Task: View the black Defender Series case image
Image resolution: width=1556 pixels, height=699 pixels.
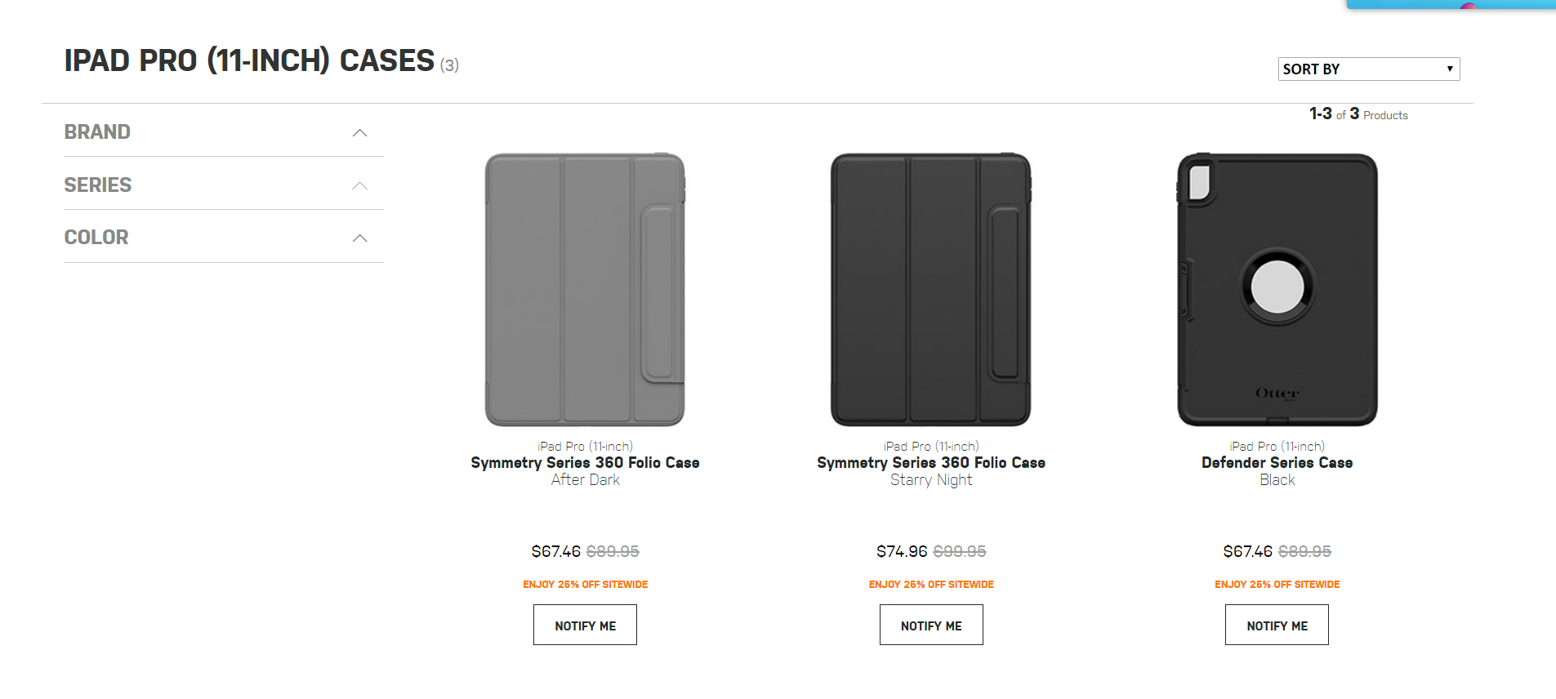Action: (x=1277, y=289)
